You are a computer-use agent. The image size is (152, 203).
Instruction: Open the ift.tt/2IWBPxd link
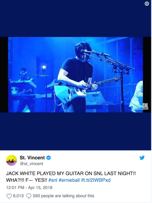click(96, 180)
